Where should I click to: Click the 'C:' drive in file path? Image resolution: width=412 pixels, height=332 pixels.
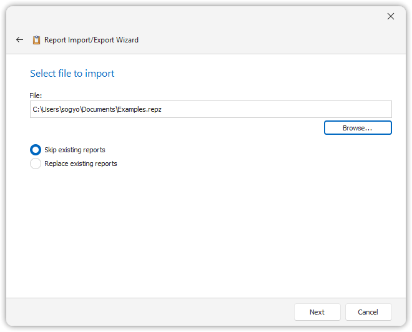(36, 109)
